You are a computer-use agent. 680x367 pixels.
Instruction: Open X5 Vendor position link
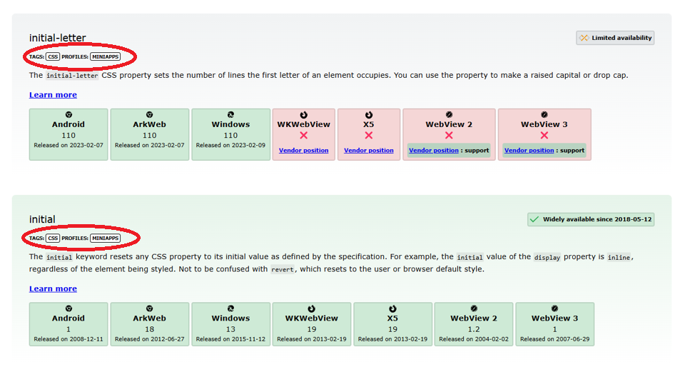pyautogui.click(x=369, y=150)
